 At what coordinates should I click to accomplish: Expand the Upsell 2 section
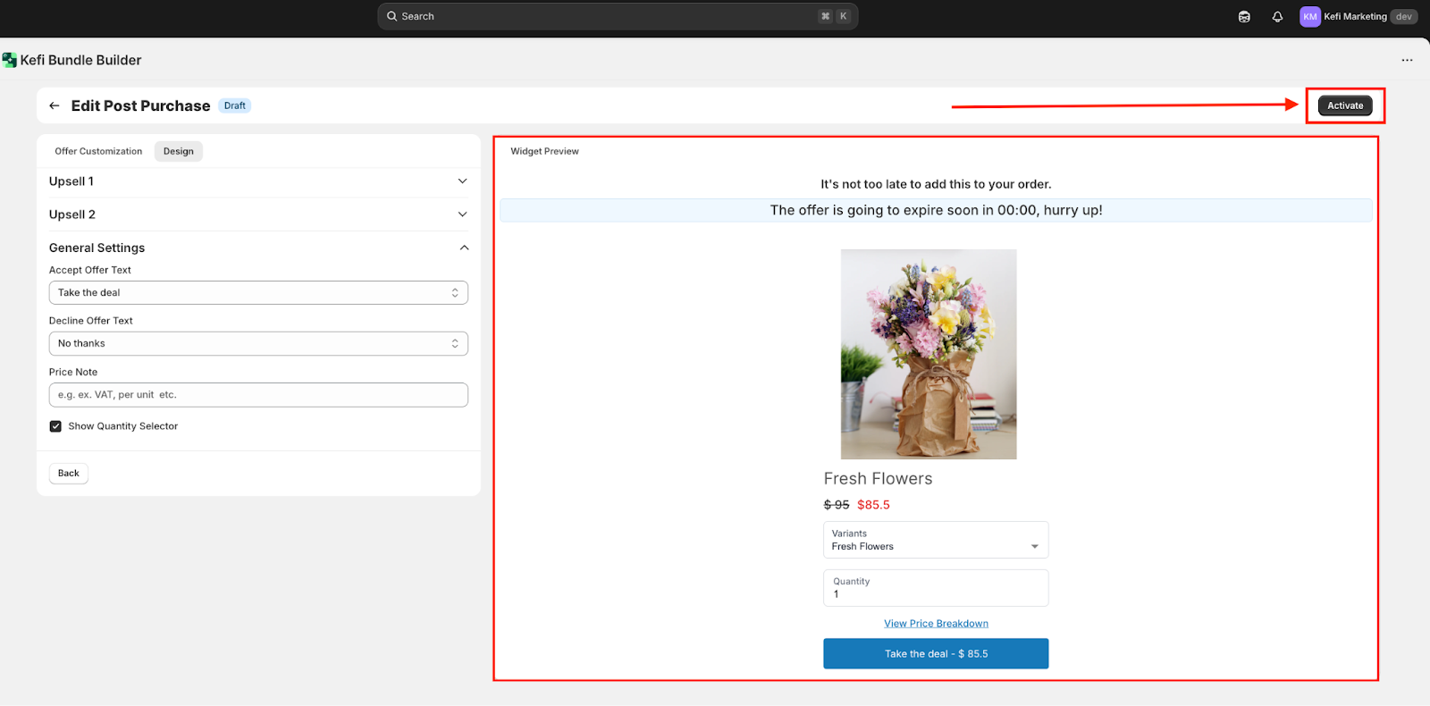[462, 214]
